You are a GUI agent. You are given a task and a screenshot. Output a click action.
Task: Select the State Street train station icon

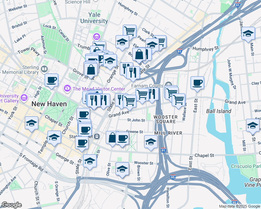coord(97,137)
